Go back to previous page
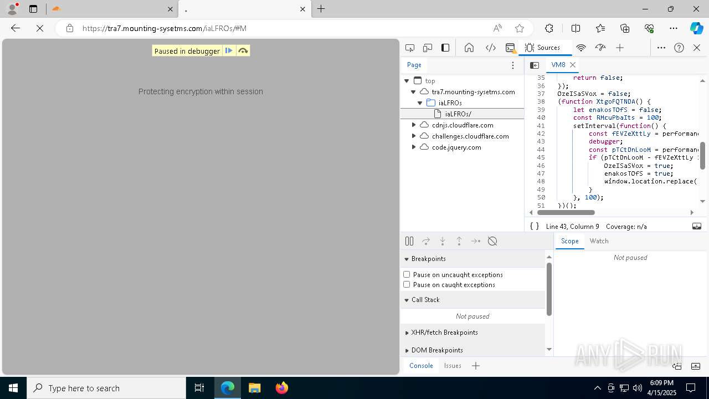The width and height of the screenshot is (709, 399). (x=16, y=28)
